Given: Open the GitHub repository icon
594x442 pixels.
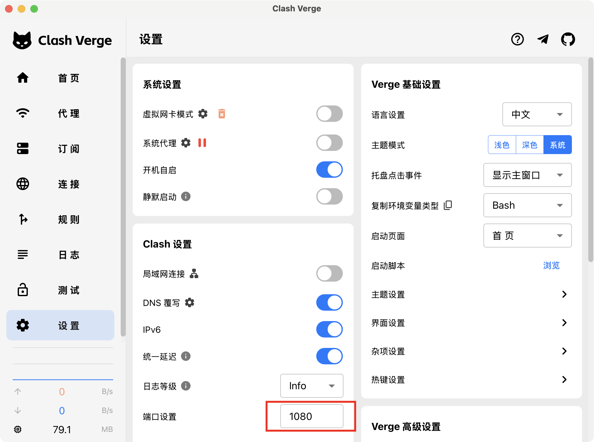Looking at the screenshot, I should click(x=568, y=39).
